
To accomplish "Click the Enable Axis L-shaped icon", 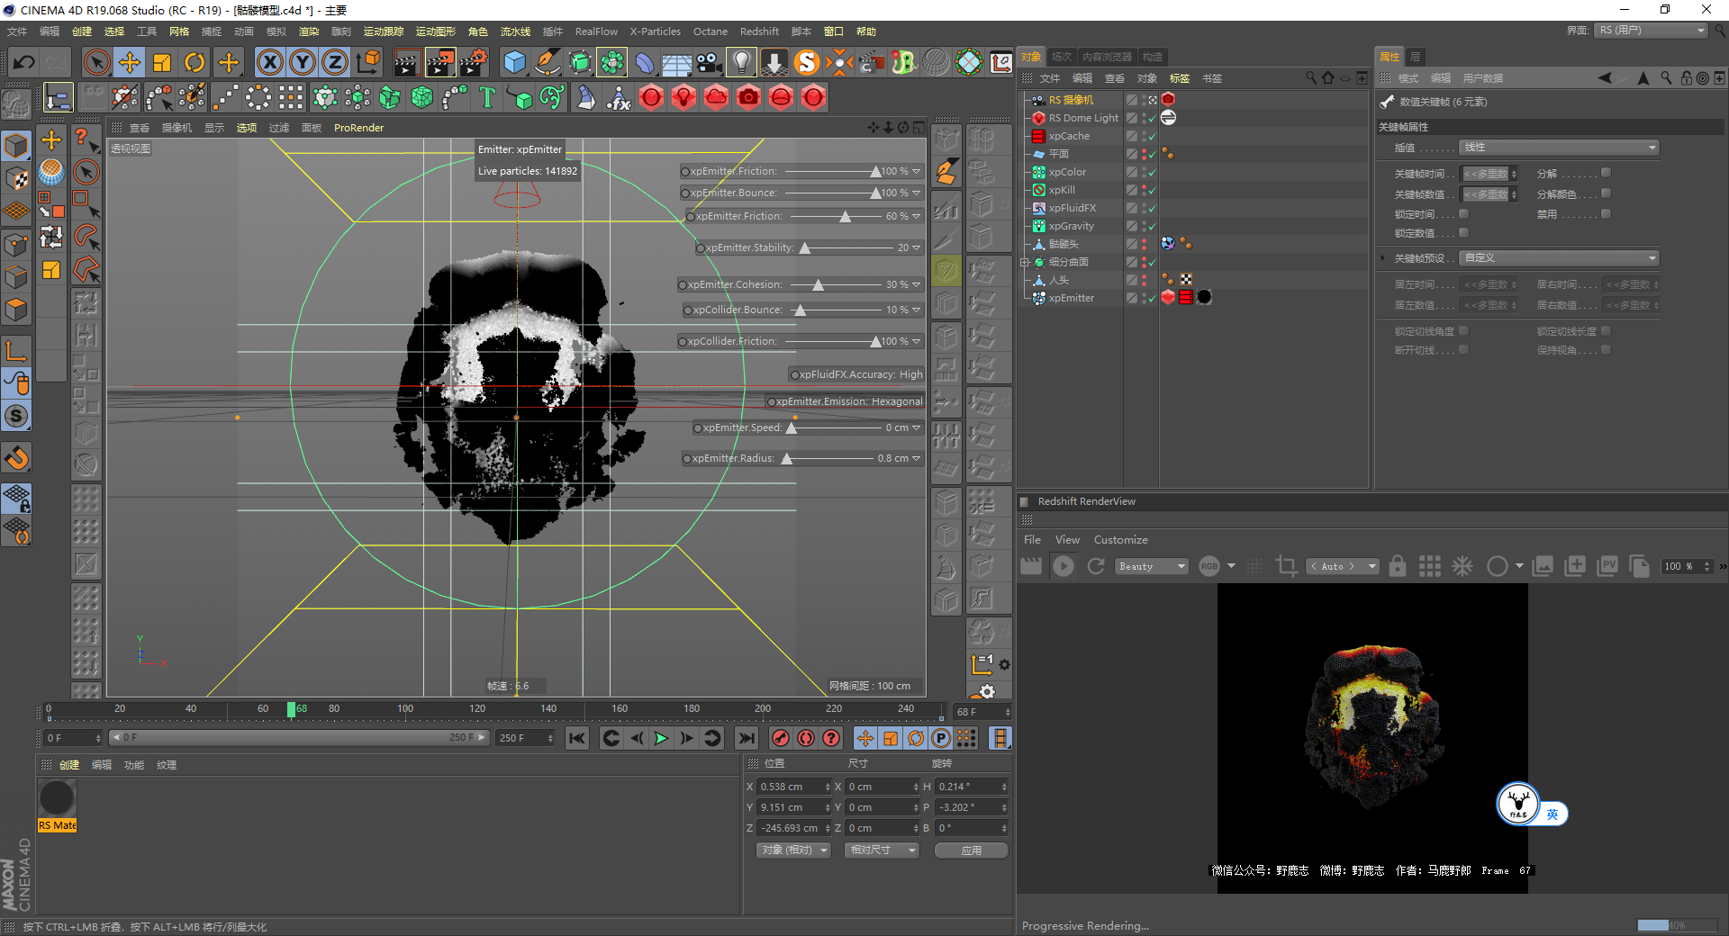I will pyautogui.click(x=16, y=350).
